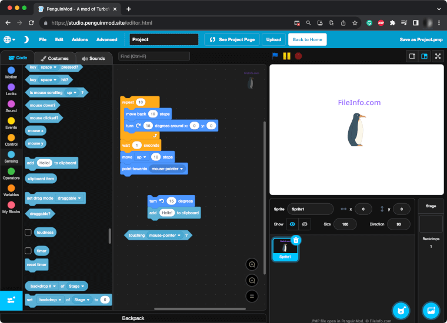
Task: Click the green flag to run project
Action: pyautogui.click(x=275, y=56)
